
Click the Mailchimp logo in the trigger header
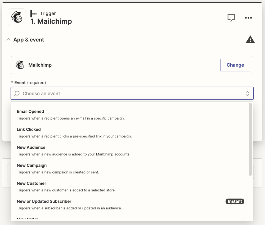pos(17,17)
